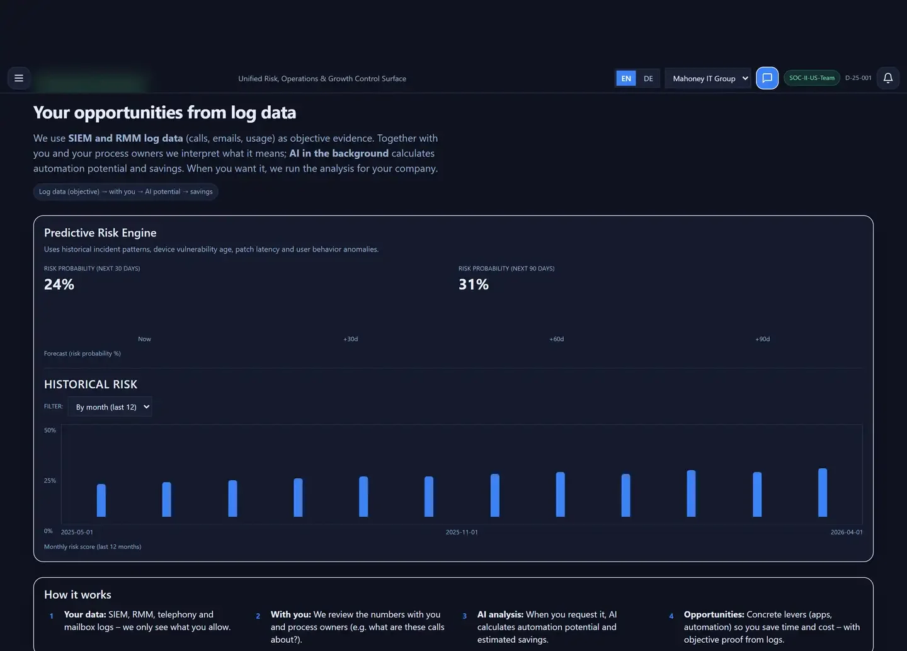Click the D-25-001 identifier label
This screenshot has width=907, height=651.
(858, 78)
